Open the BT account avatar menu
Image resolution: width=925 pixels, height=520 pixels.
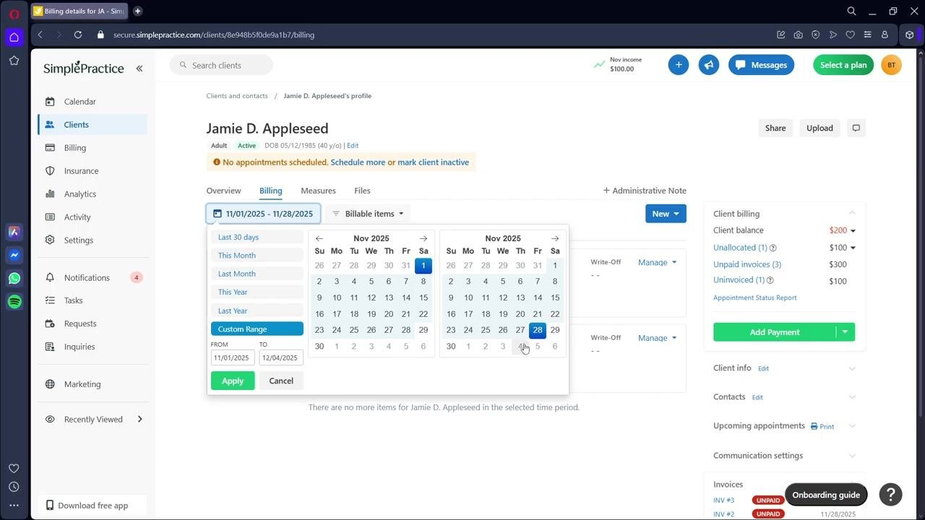[x=891, y=65]
